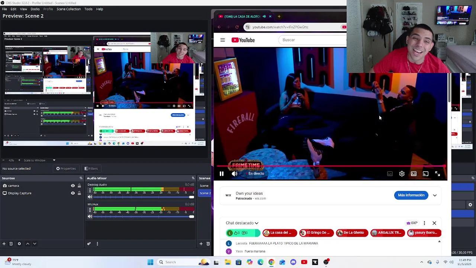Open Desktop Audio three-dot options
Image resolution: width=476 pixels, height=268 pixels.
click(x=90, y=190)
